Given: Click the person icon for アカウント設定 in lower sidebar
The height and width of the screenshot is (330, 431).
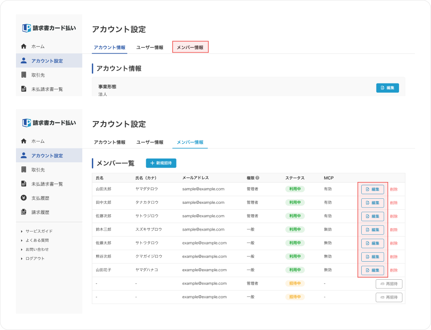Looking at the screenshot, I should [24, 155].
